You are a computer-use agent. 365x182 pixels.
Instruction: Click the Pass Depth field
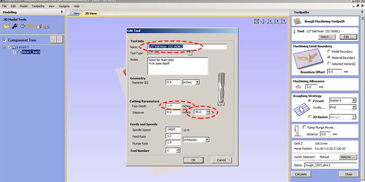(173, 106)
